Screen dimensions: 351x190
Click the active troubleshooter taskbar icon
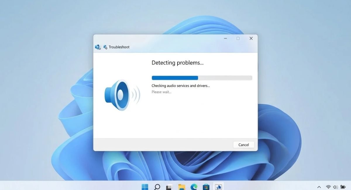218,186
